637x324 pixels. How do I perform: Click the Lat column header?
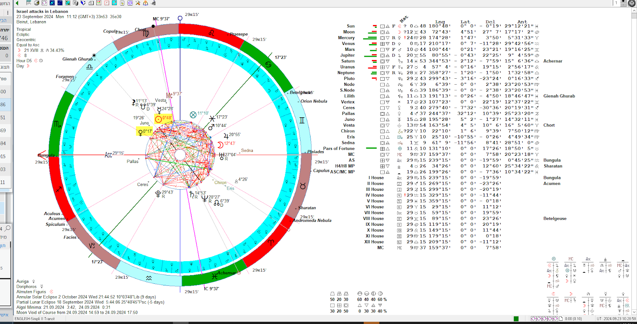click(465, 22)
